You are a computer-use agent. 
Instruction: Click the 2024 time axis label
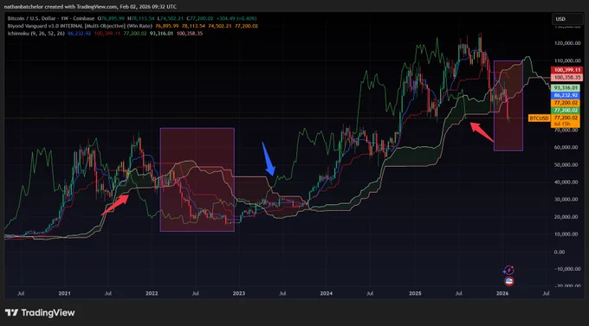tap(326, 293)
